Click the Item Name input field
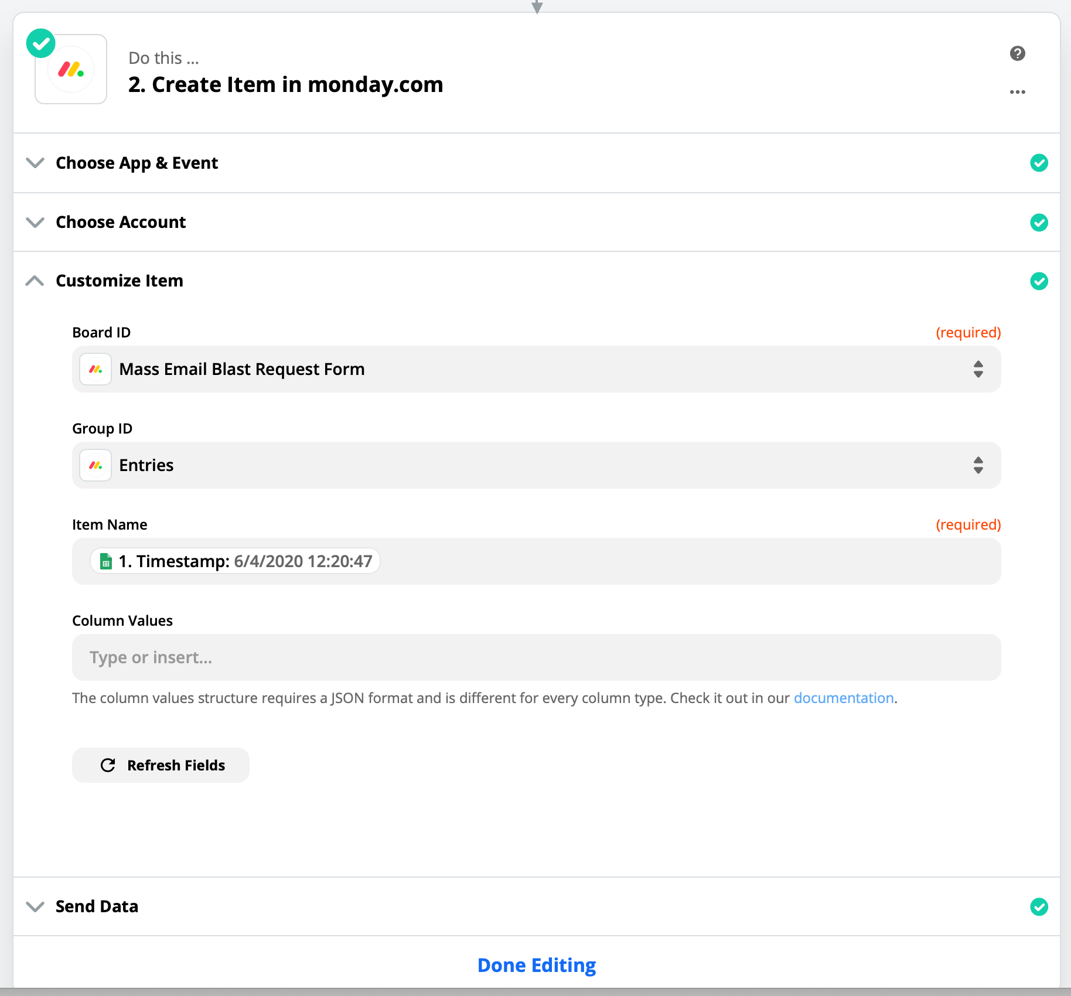The image size is (1071, 996). tap(536, 561)
